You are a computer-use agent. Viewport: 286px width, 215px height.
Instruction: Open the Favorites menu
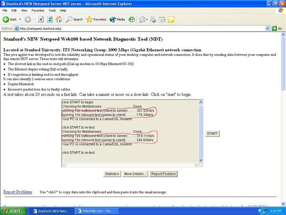coord(38,11)
